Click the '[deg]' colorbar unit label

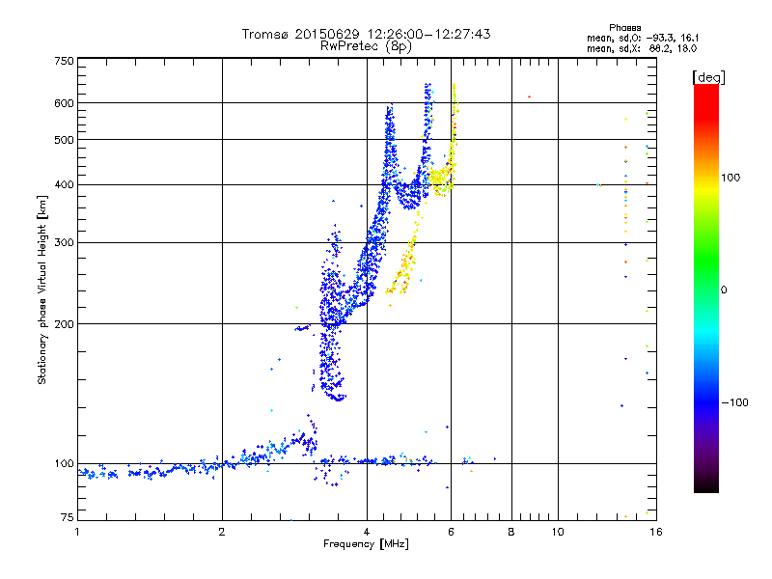pyautogui.click(x=708, y=77)
